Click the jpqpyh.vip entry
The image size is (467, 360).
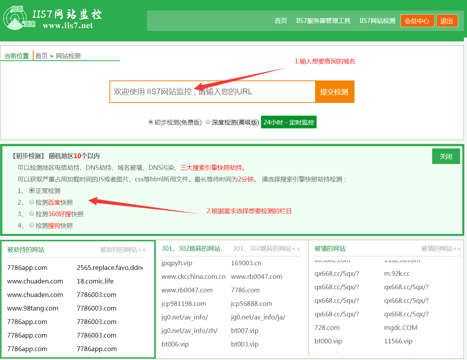[x=177, y=263]
